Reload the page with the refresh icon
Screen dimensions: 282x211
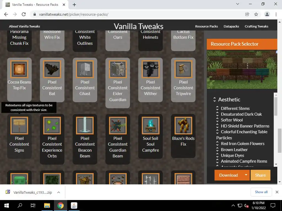(24, 14)
